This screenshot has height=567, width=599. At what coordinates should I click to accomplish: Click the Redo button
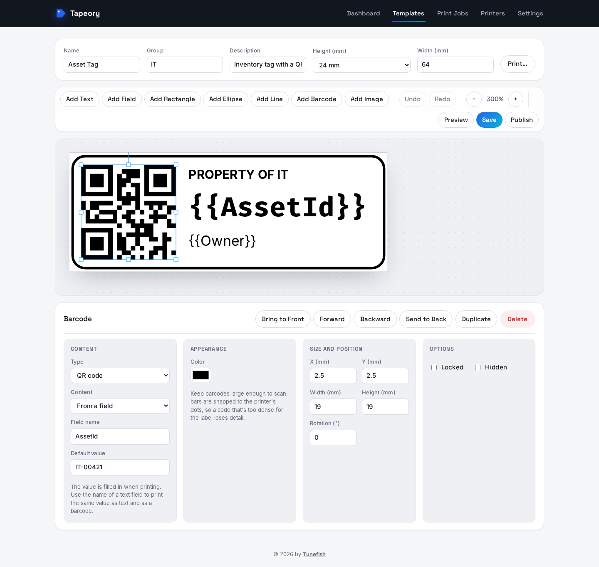pos(443,99)
